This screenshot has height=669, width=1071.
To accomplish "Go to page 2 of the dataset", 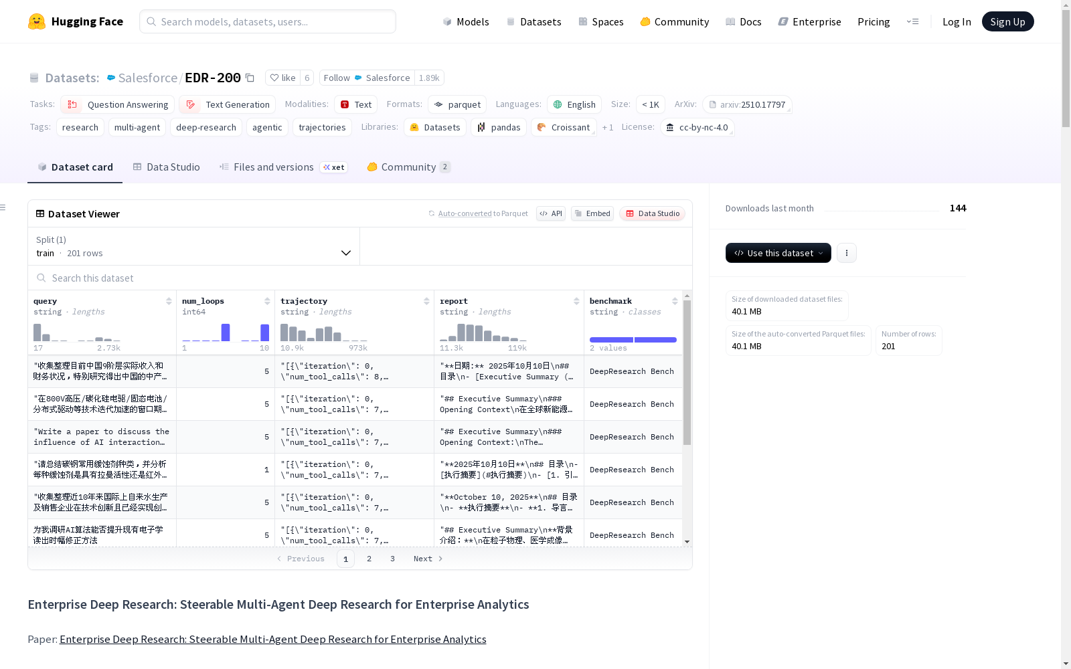I will point(369,559).
